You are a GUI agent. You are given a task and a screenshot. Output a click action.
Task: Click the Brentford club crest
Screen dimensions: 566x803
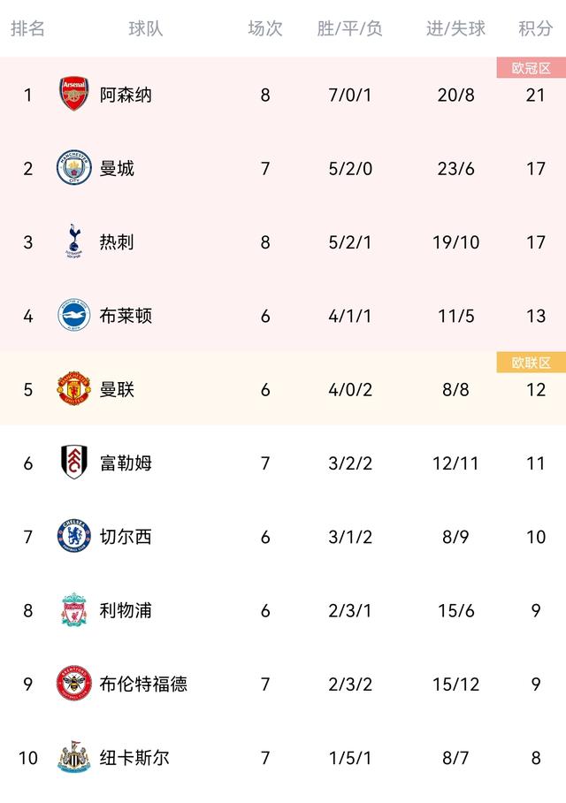click(74, 684)
